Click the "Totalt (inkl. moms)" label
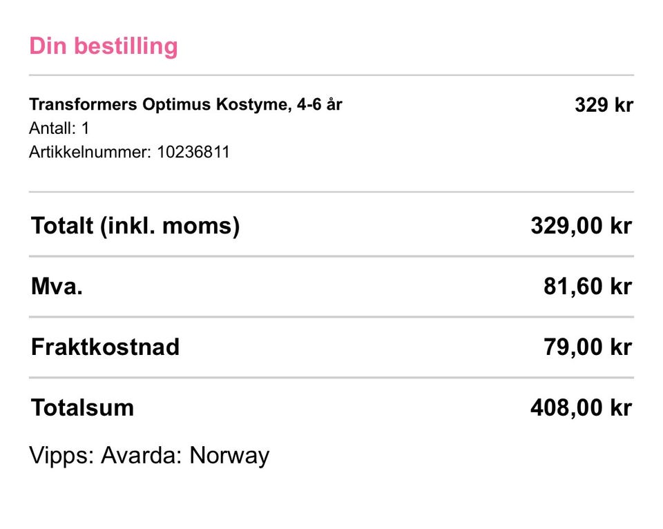Screen dimensions: 663x529 pos(135,226)
